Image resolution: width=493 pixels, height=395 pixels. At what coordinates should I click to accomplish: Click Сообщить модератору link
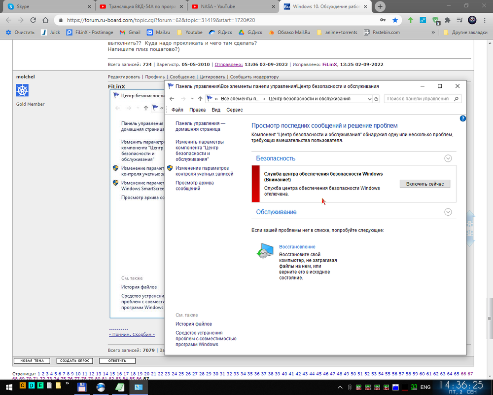[254, 77]
